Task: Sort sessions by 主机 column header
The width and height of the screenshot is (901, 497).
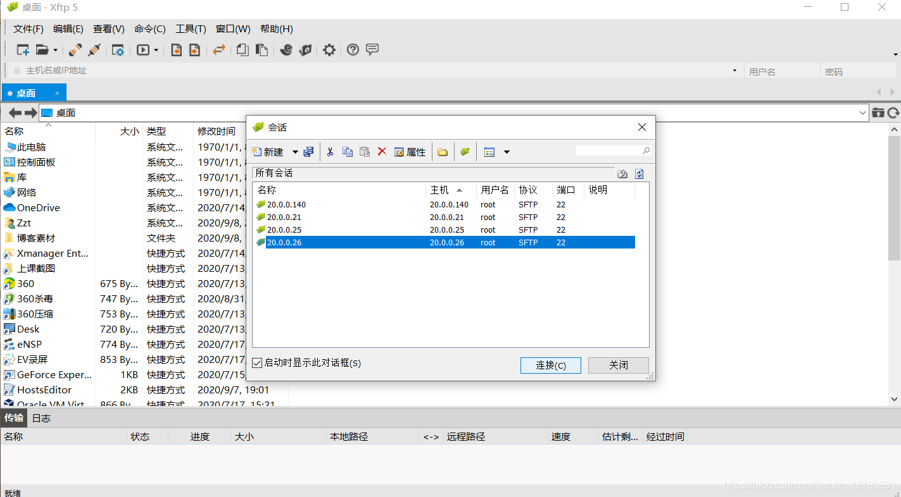Action: click(x=451, y=190)
